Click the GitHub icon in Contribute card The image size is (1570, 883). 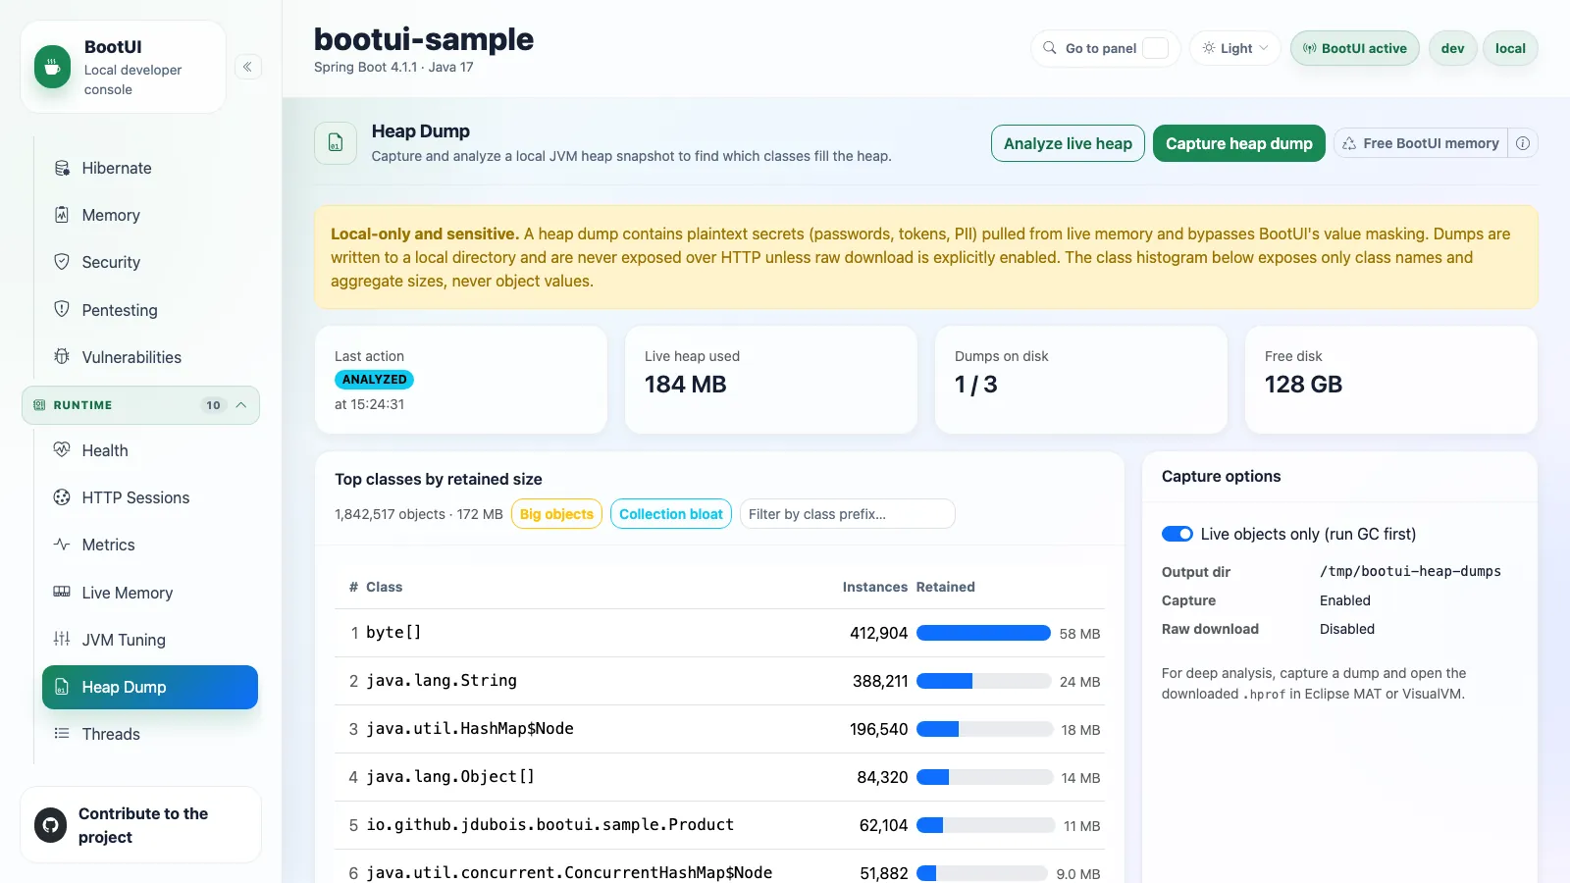point(51,825)
